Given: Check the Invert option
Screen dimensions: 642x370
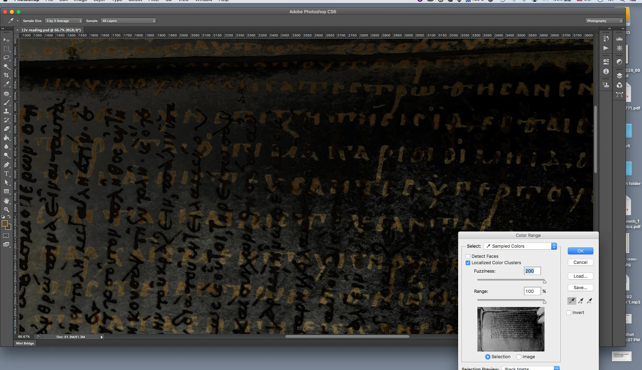Looking at the screenshot, I should (569, 313).
